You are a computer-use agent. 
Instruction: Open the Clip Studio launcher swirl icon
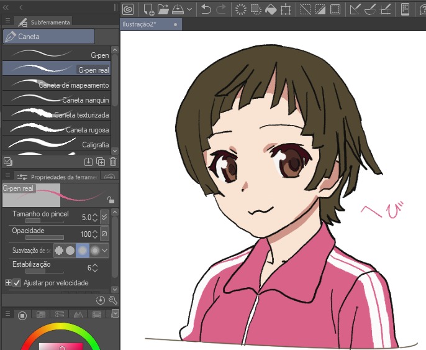click(x=128, y=9)
